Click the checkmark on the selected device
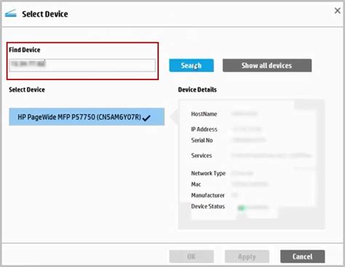 coord(146,118)
